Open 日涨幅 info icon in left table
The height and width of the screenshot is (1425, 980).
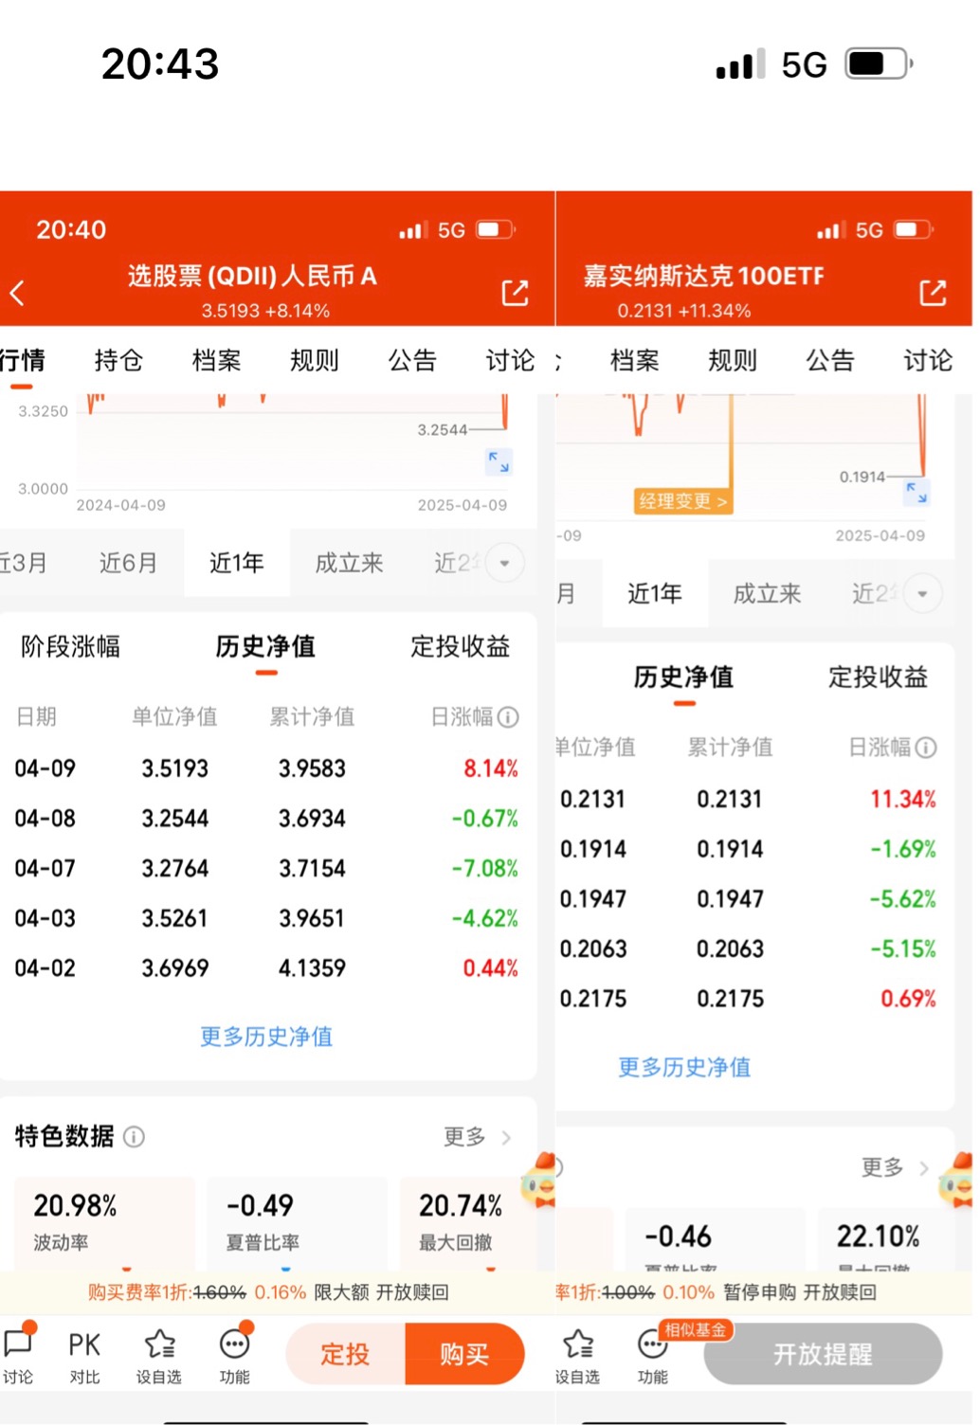pos(508,717)
